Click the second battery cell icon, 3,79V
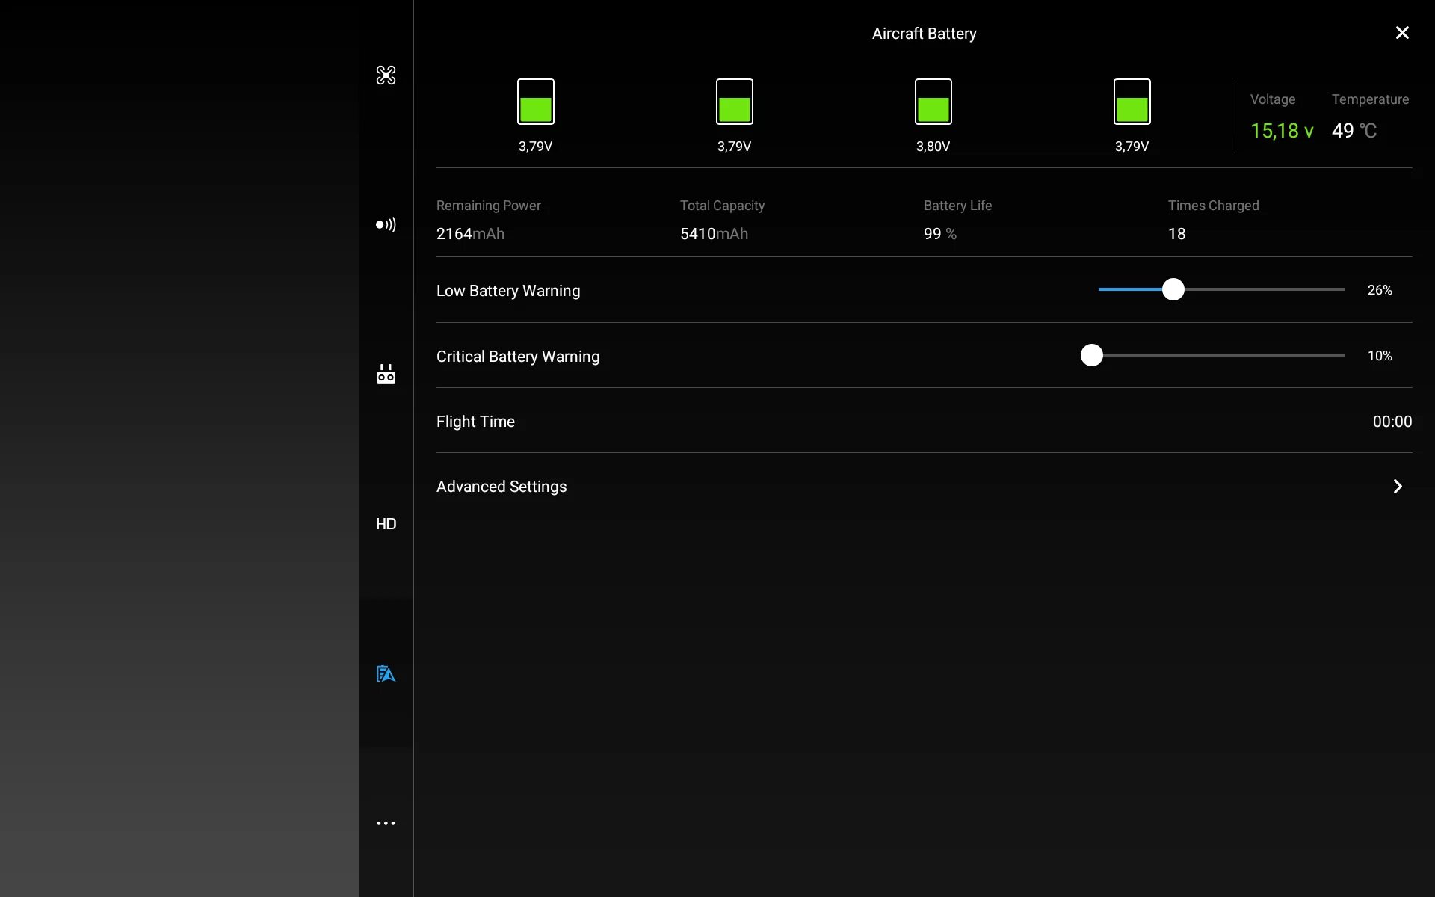 [735, 102]
